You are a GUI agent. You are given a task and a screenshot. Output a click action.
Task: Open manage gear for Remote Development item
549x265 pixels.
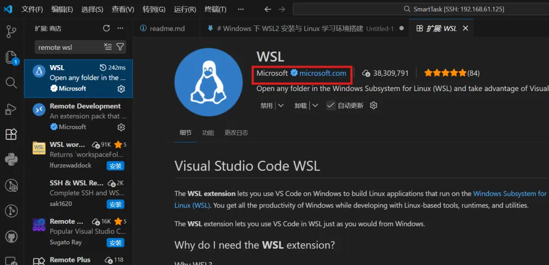point(121,127)
